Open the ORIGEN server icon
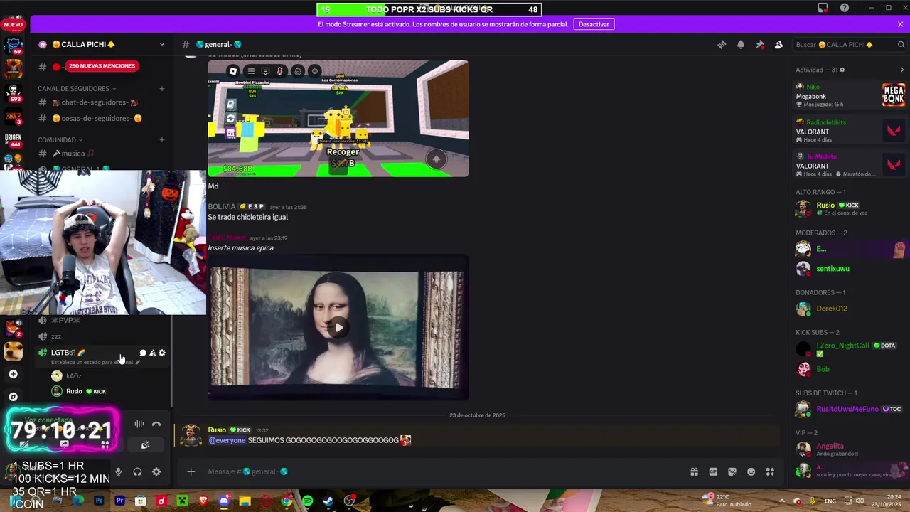This screenshot has height=512, width=910. click(x=14, y=139)
